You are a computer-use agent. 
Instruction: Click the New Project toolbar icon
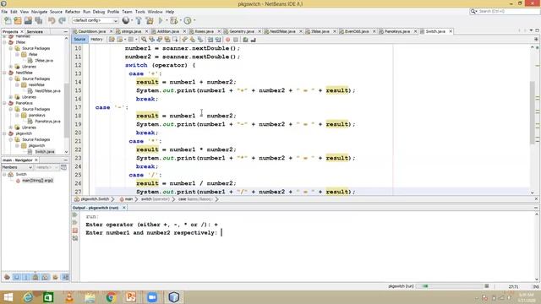18,20
